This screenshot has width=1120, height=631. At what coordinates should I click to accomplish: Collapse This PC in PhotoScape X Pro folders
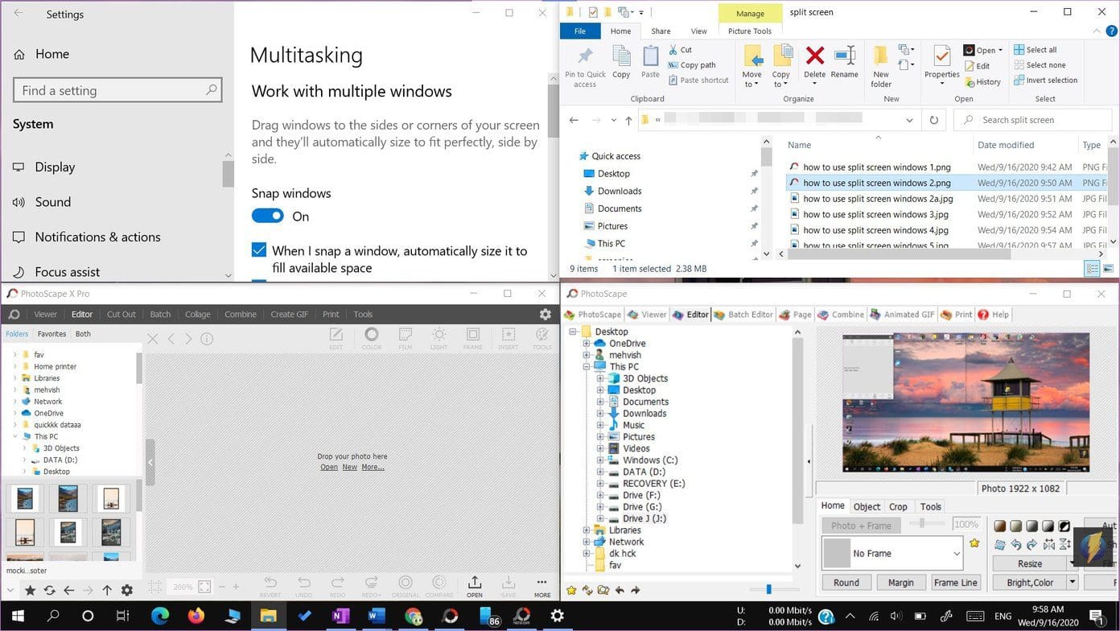(x=14, y=436)
